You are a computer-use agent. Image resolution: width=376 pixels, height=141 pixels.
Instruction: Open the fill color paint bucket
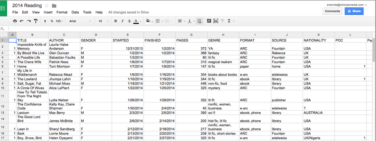[x=148, y=21]
